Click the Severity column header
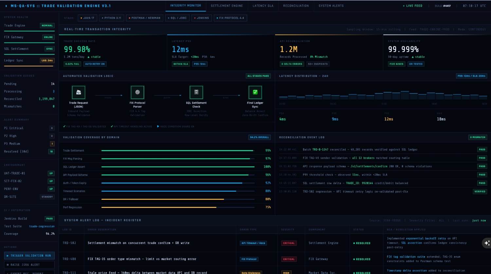The height and width of the screenshot is (274, 491). pyautogui.click(x=288, y=230)
